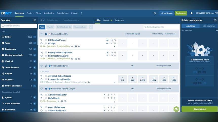This screenshot has height=122, width=218.
Task: Open Todas las ligas dropdown
Action: point(54,20)
